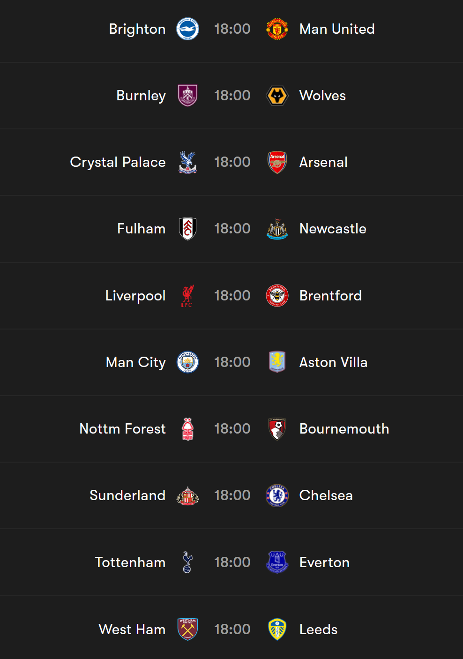Select the Wolves wolf-head logo
Screen dimensions: 463x659
click(277, 96)
